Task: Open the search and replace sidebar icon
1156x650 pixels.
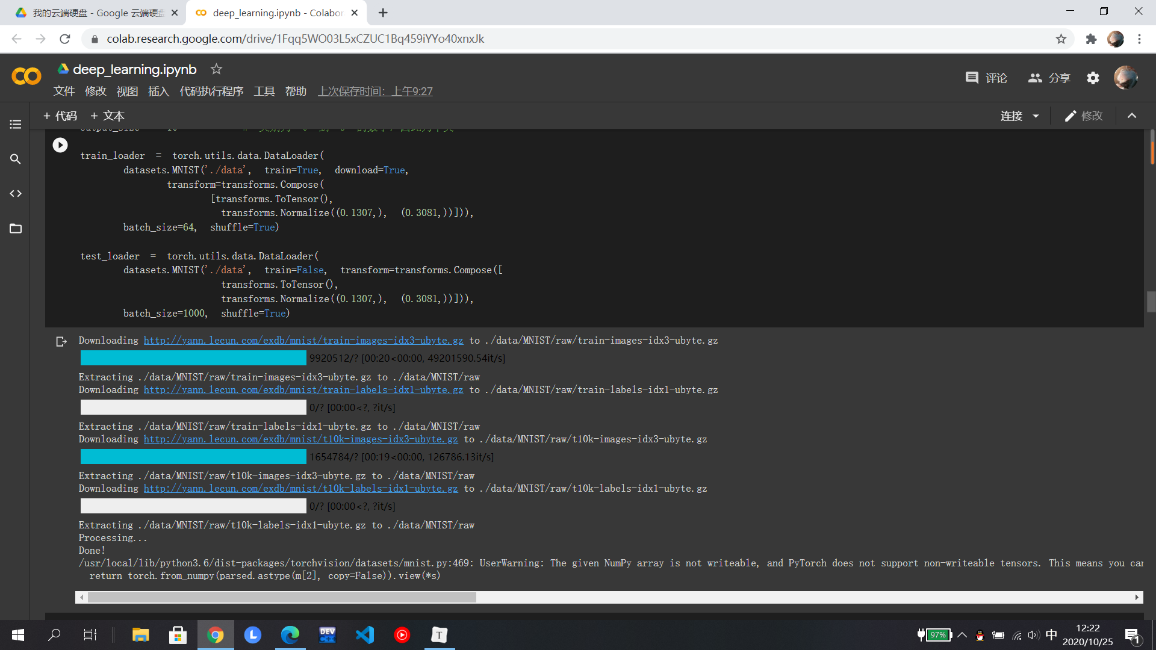Action: coord(16,159)
